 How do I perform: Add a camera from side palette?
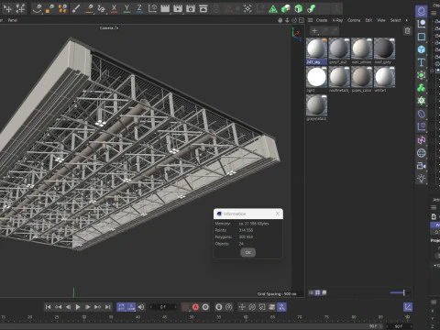click(422, 166)
